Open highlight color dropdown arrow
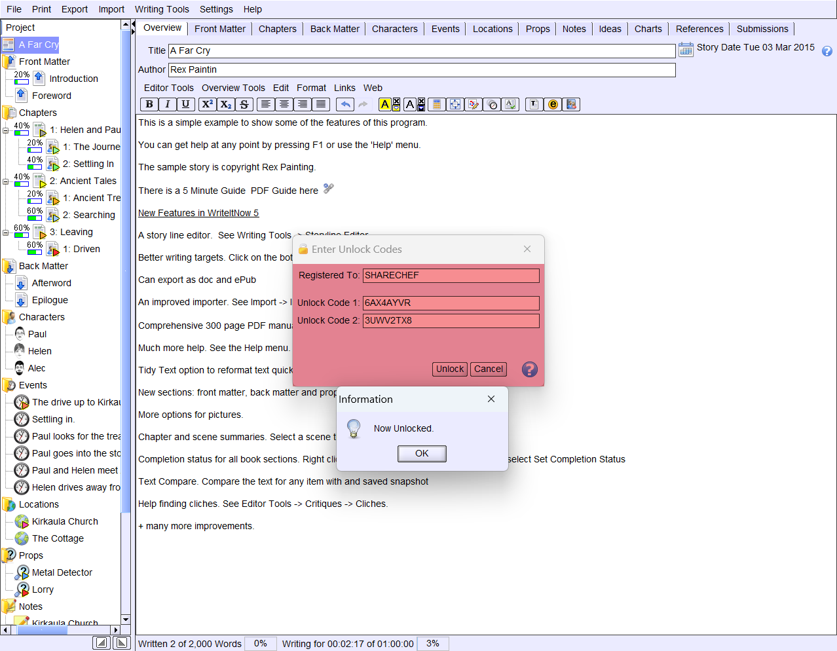837x651 pixels. (x=396, y=107)
